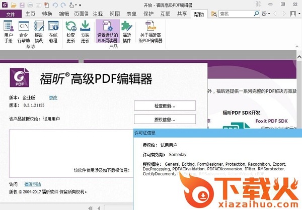Screen dimensions: 302x210
Task: Click the 更改 link next to edition
Action: click(x=53, y=97)
